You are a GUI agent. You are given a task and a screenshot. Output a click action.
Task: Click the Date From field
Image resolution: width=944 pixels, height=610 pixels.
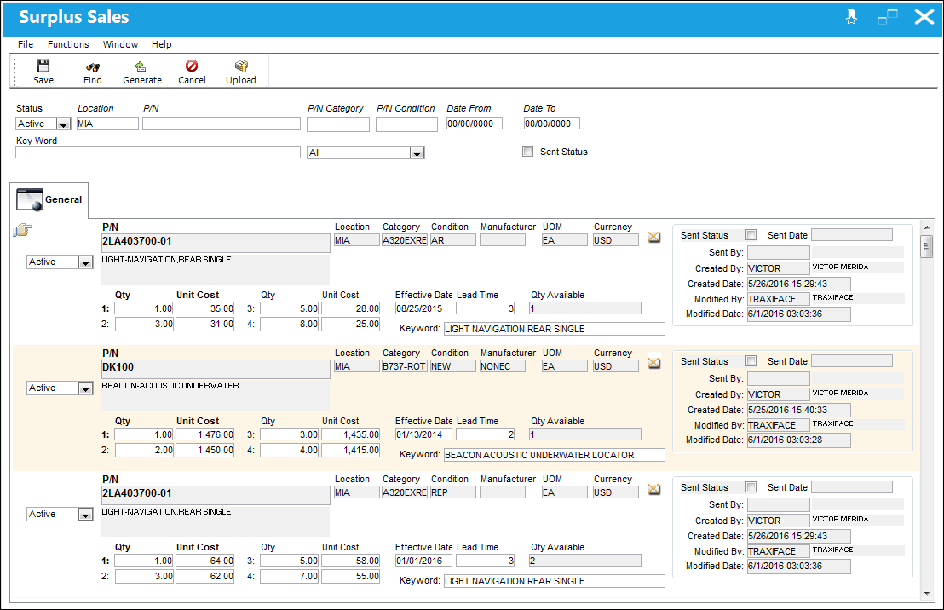[x=475, y=124]
